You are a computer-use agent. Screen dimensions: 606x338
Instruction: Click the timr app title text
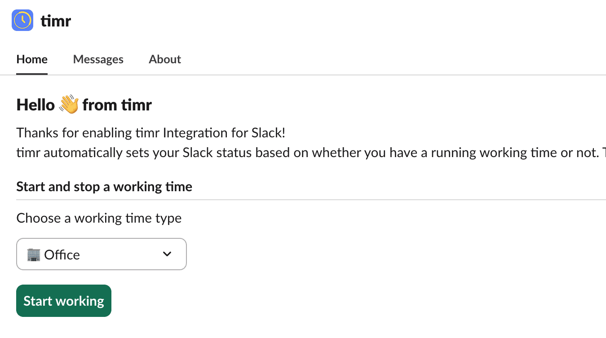click(56, 21)
